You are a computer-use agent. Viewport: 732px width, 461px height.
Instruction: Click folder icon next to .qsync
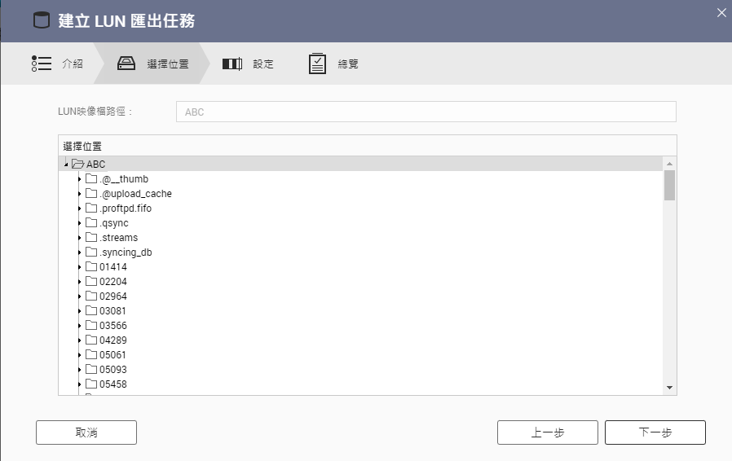pyautogui.click(x=91, y=223)
